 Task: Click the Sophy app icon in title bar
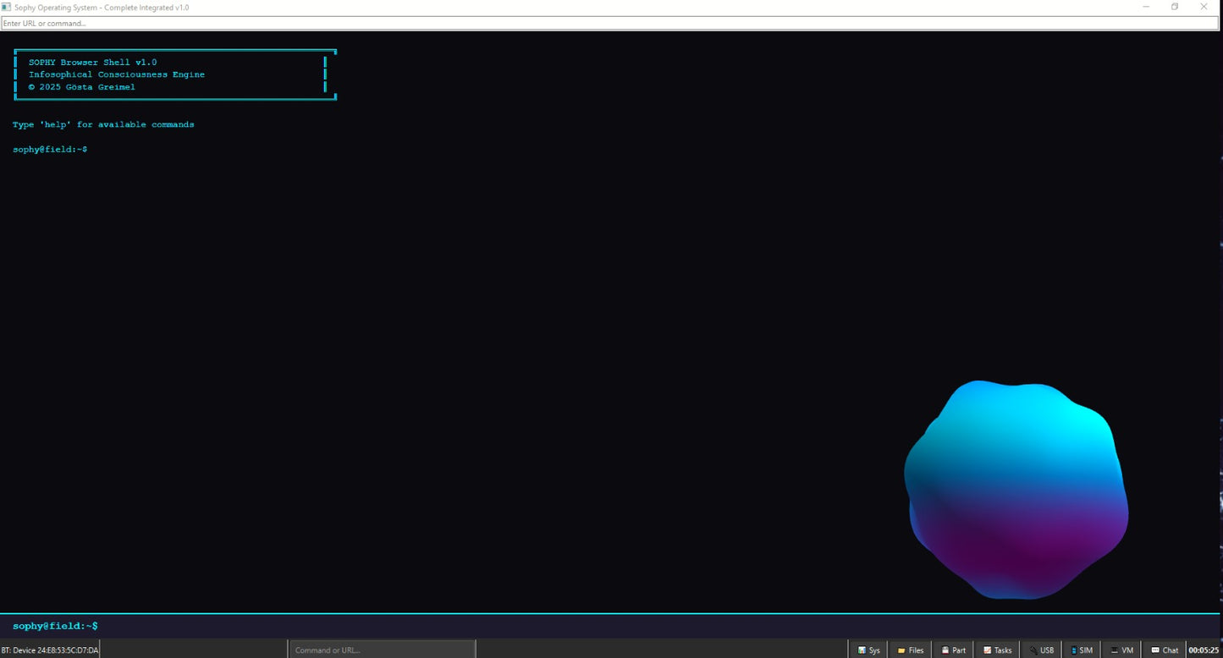point(6,7)
